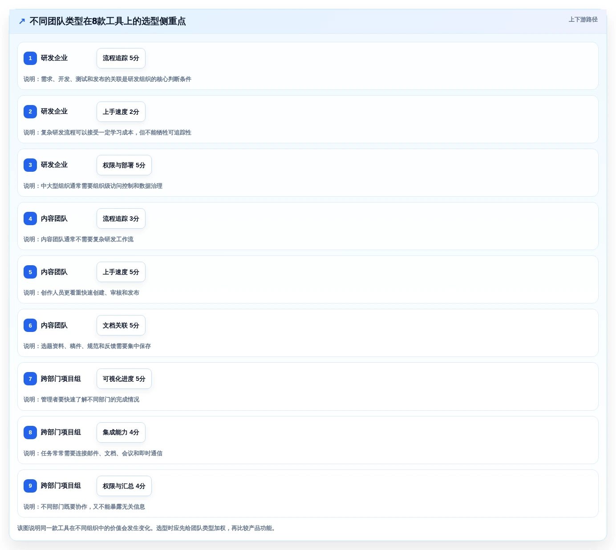Click 研发企业 label in row 2
616x550 pixels.
54,111
